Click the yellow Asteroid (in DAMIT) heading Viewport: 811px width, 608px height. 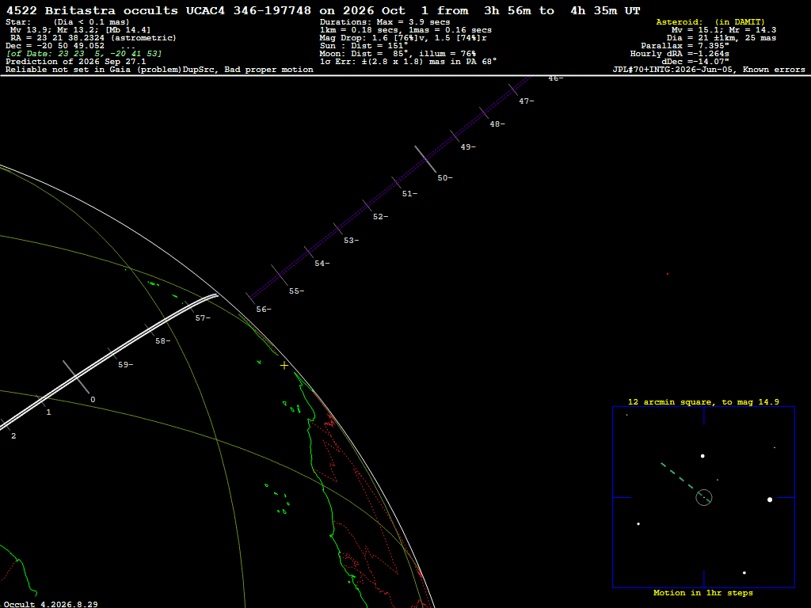tap(710, 21)
